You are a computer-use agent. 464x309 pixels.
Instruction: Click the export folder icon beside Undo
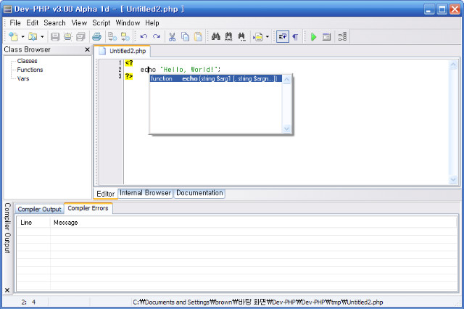125,37
